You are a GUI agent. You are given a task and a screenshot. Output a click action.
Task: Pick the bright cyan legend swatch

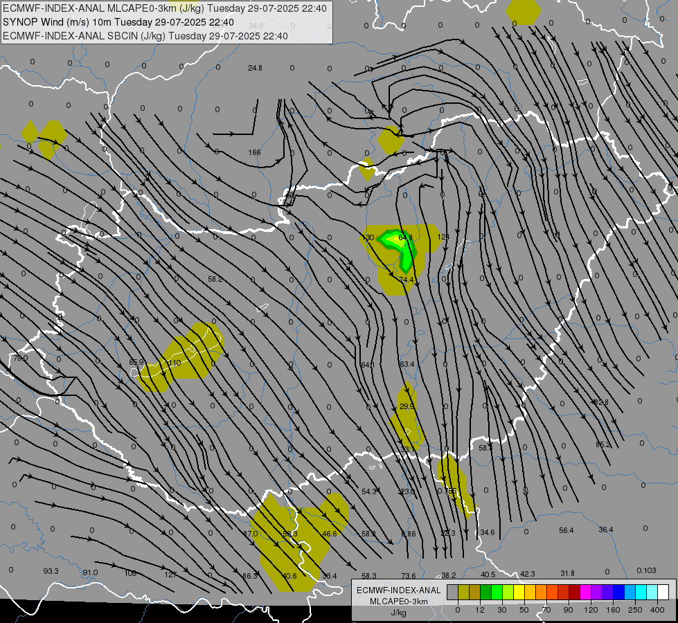(641, 592)
